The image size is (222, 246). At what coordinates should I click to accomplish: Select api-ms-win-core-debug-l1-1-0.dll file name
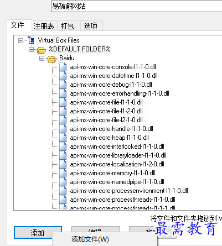point(111,85)
